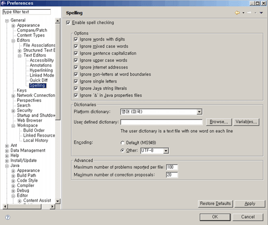This screenshot has width=268, height=225.
Task: Expand the Ant tree node
Action: point(7,146)
